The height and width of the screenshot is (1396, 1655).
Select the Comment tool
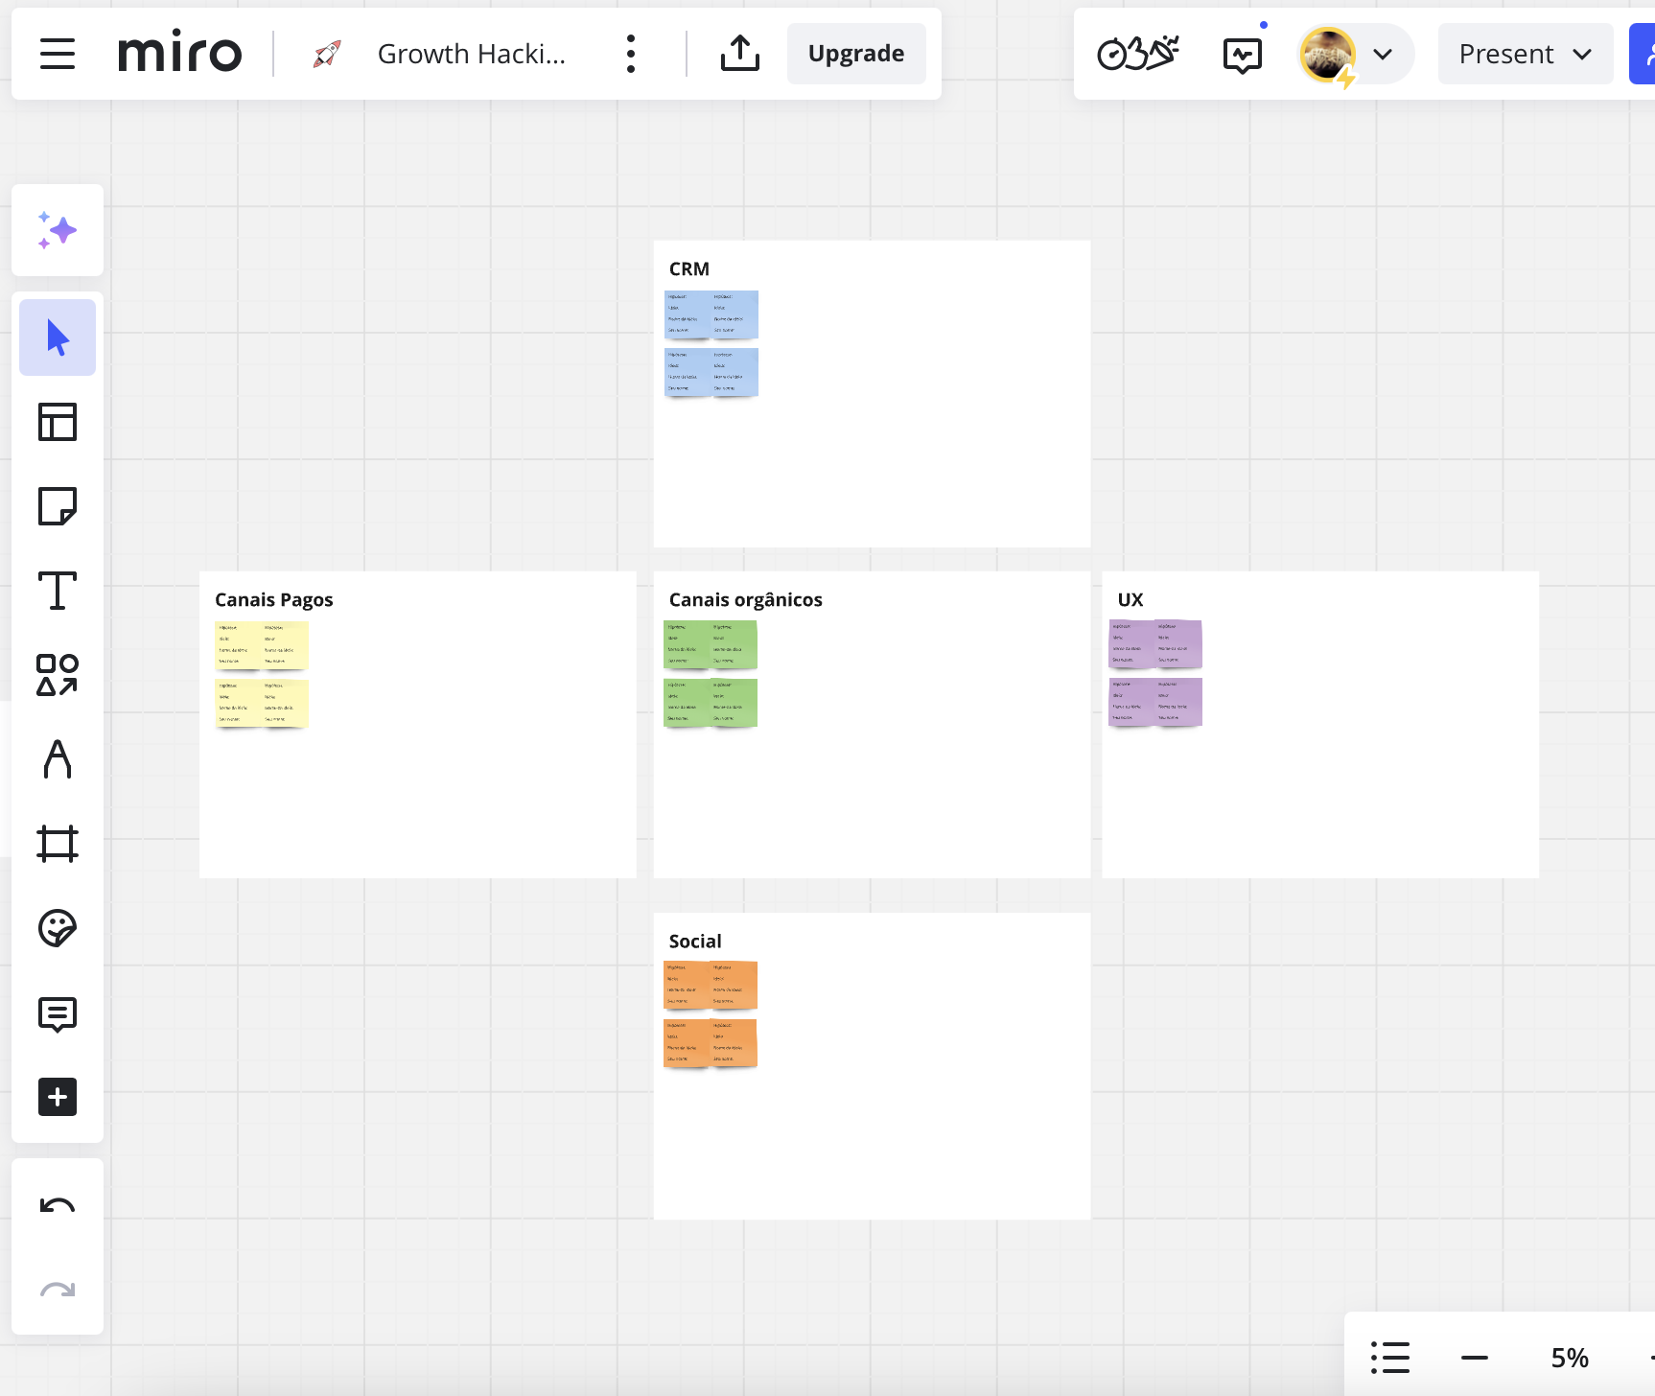tap(58, 1013)
